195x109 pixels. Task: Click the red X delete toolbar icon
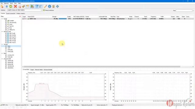15,6
